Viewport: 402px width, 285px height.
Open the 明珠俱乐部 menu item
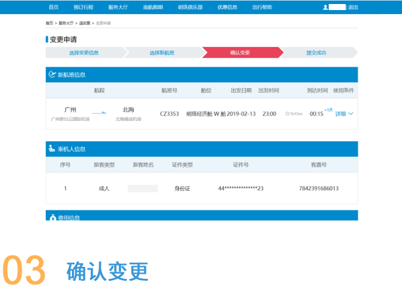[190, 7]
